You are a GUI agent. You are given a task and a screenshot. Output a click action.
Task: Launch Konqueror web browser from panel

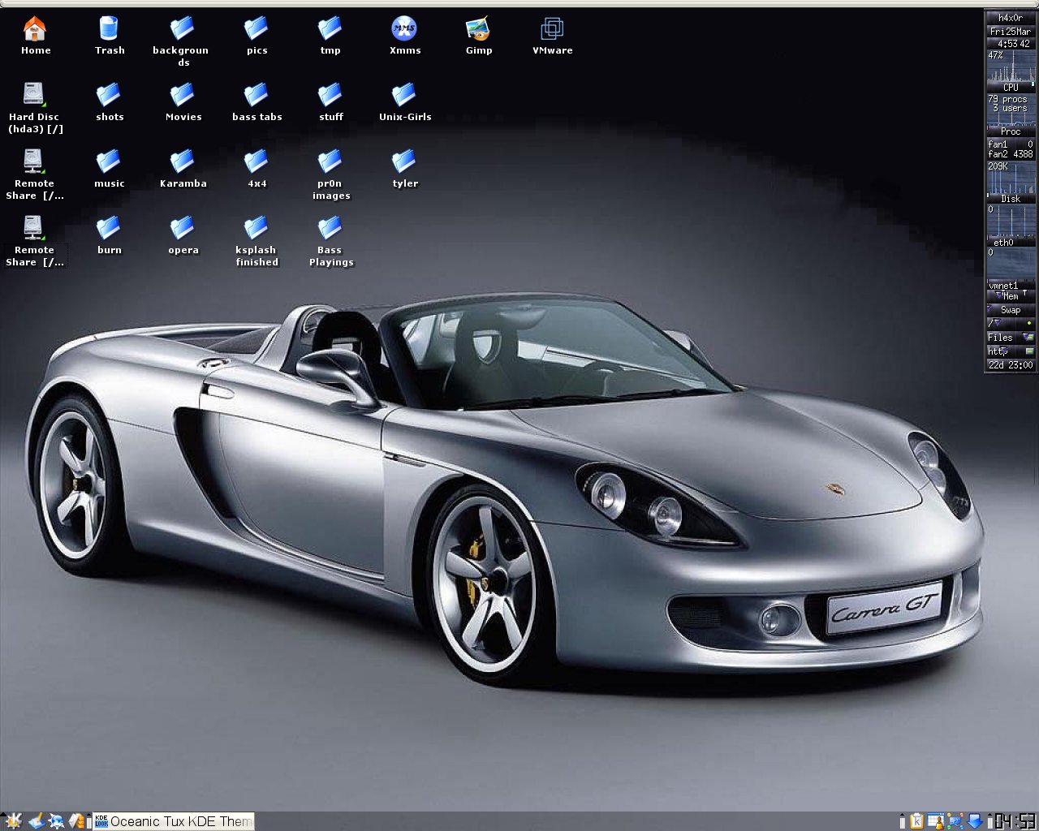57,821
